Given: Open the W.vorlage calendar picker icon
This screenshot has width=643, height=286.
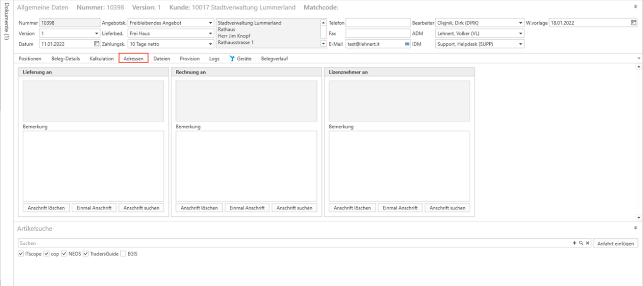Looking at the screenshot, I should tap(634, 23).
